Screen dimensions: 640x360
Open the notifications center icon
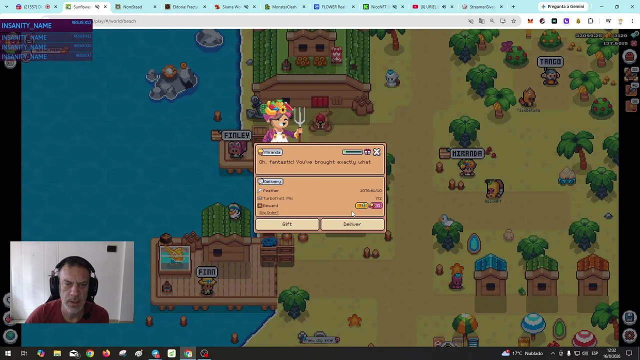point(628,353)
